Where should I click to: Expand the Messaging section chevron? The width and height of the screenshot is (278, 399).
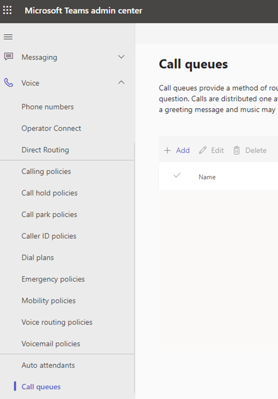121,57
